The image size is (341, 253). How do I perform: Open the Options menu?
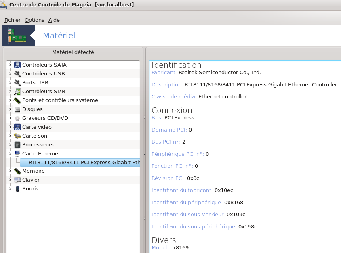tap(34, 20)
